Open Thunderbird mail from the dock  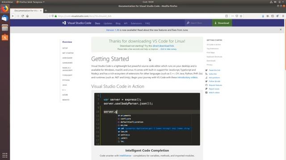click(x=5, y=18)
